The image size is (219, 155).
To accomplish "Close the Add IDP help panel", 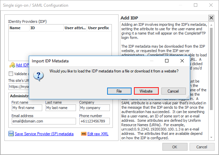I will point(211,18).
